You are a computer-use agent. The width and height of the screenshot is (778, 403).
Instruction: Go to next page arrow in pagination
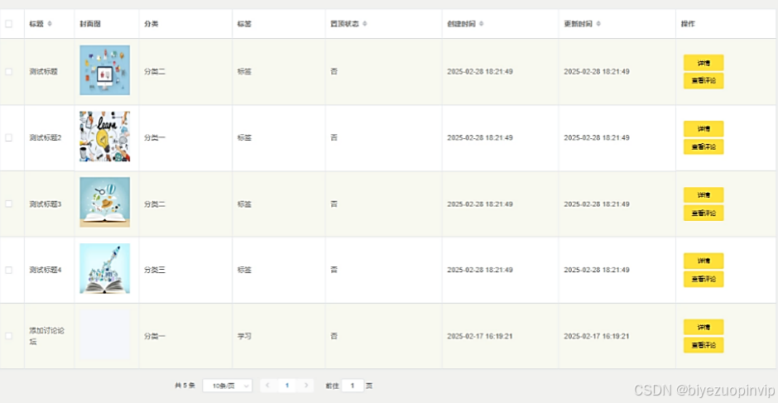coord(306,385)
